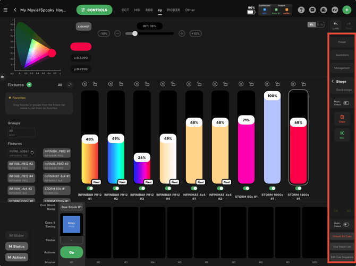Screen dimensions: 356x266
Task: Unlock the lock icon above INFINIBAR PB12 #1
Action: [95, 84]
